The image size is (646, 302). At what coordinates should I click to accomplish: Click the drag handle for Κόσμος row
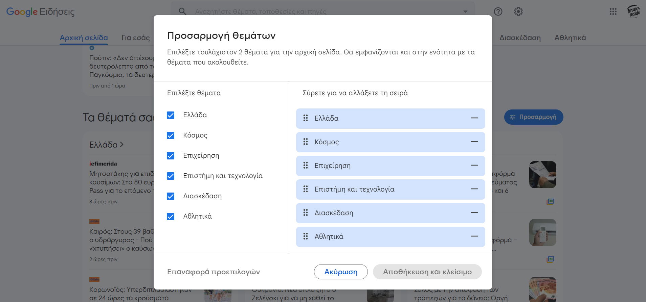[x=306, y=142]
